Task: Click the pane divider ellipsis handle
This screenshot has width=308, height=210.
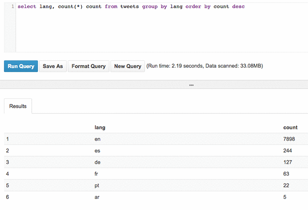Action: pos(191,85)
